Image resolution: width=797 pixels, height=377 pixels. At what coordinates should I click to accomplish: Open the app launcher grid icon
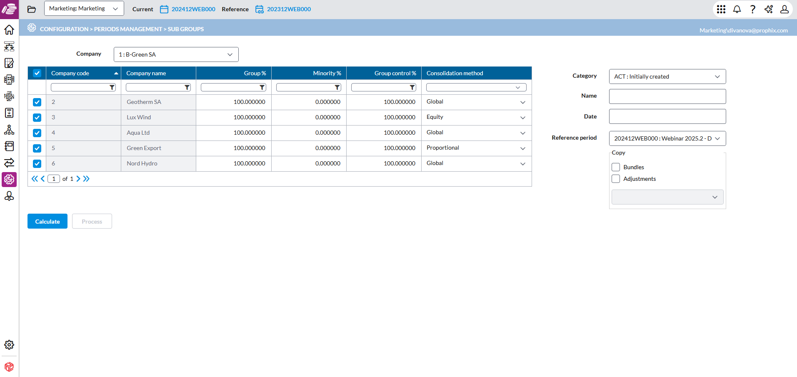tap(721, 9)
